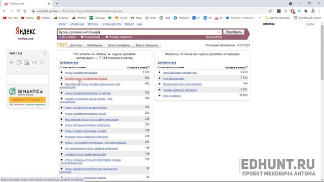
Task: Add similar query with 7 513 impressions
Action: point(159,78)
